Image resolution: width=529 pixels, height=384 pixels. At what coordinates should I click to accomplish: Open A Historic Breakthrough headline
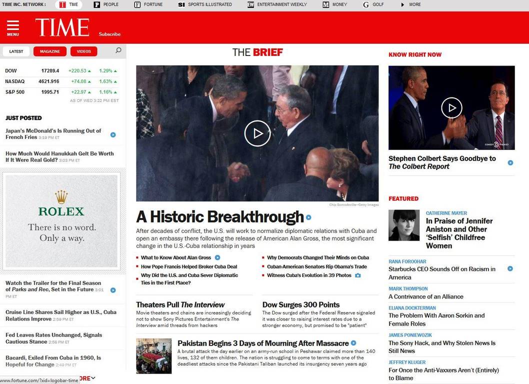[220, 216]
